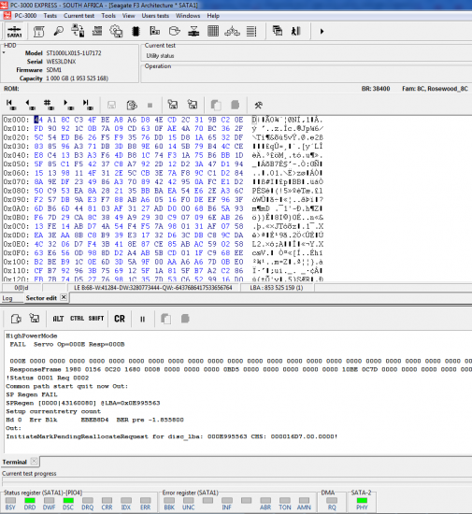Click the balance-scale shaped toolbar icon

(232, 32)
